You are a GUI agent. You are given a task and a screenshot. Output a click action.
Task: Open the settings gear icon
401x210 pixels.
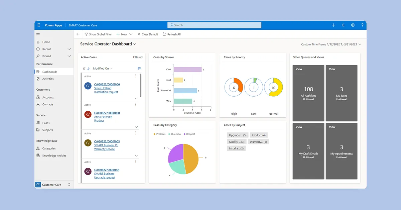click(353, 25)
